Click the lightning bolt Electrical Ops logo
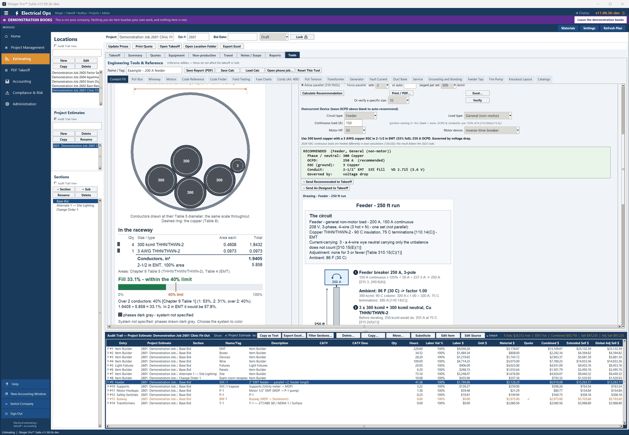 17,13
